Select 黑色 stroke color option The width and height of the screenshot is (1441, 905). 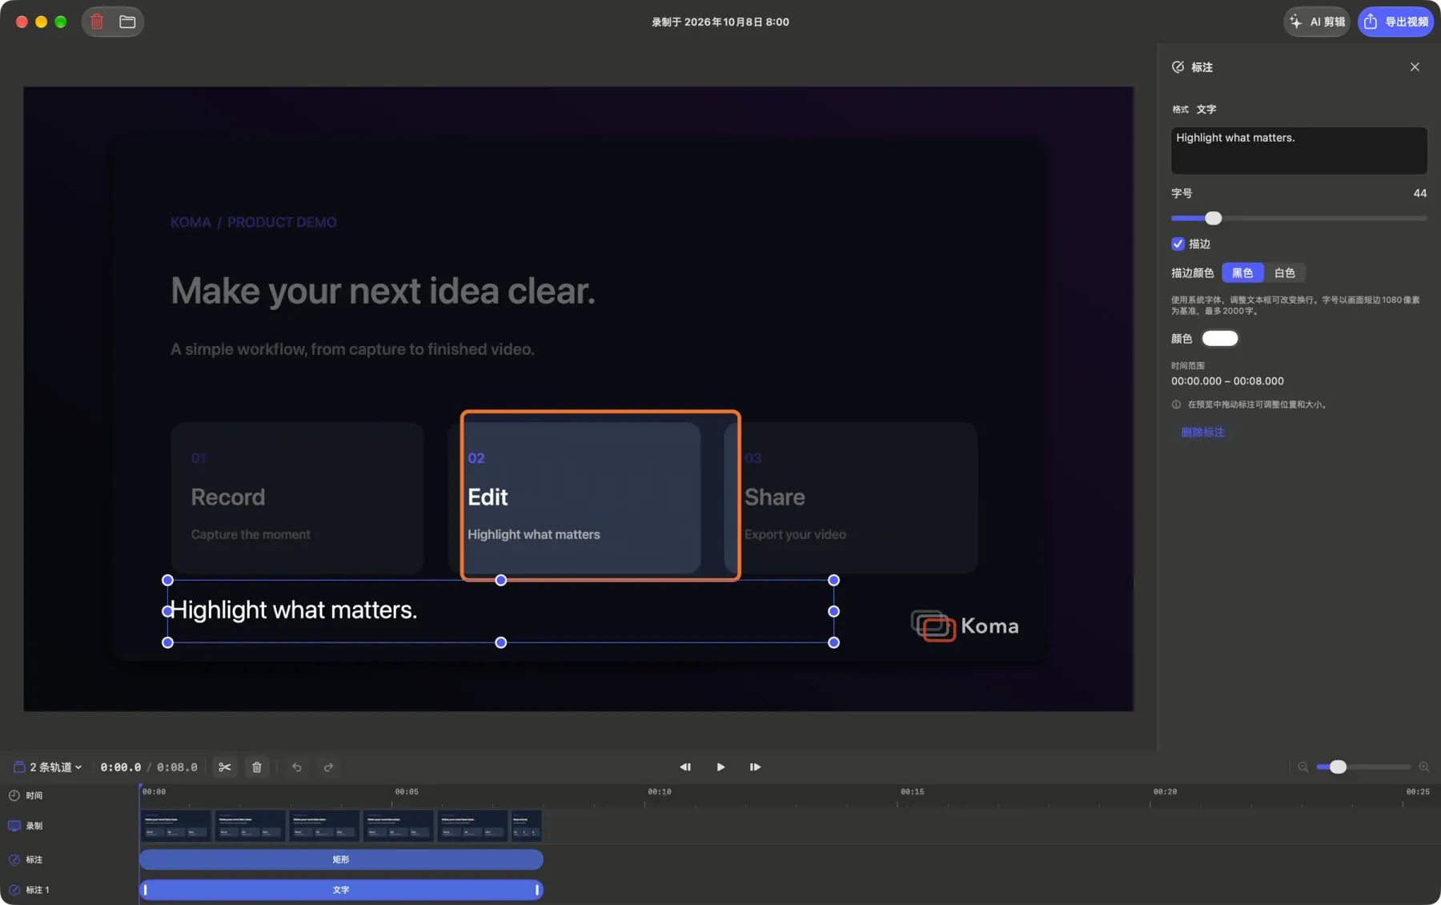point(1242,273)
